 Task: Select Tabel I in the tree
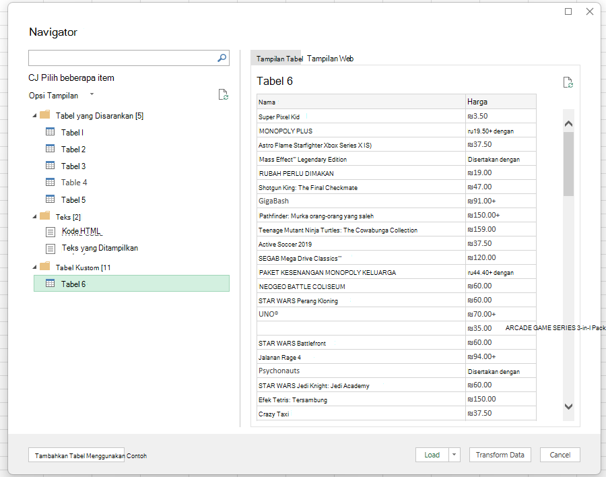click(72, 132)
